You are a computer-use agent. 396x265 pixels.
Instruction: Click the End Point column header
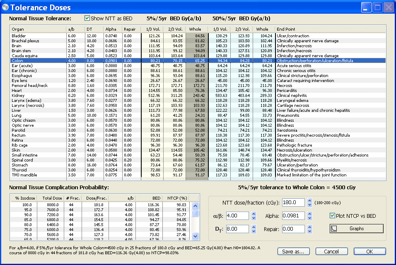click(330, 29)
